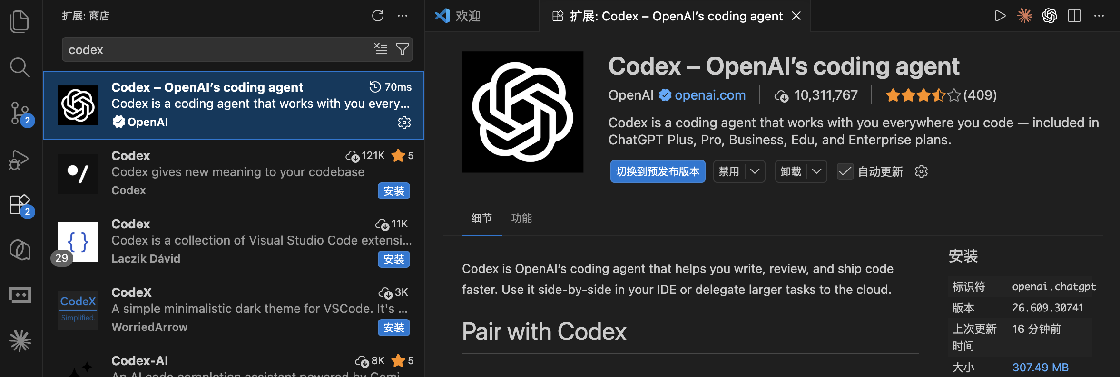Click the orange Claude icon in editor toolbar
This screenshot has height=377, width=1120.
1025,16
